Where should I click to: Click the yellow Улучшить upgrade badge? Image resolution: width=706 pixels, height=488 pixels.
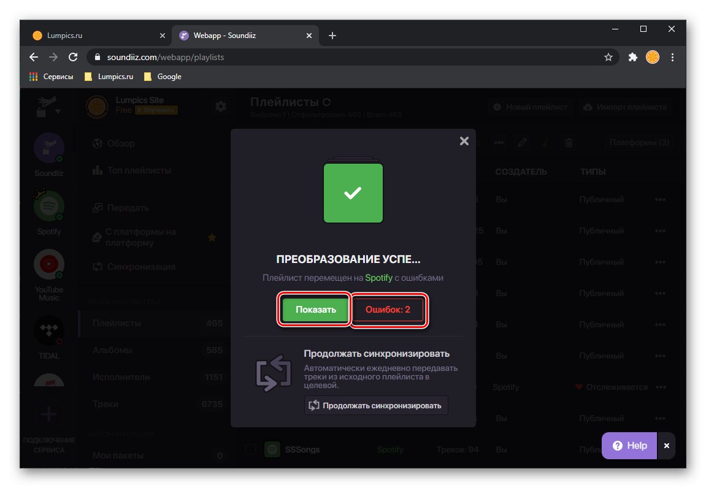coord(156,110)
